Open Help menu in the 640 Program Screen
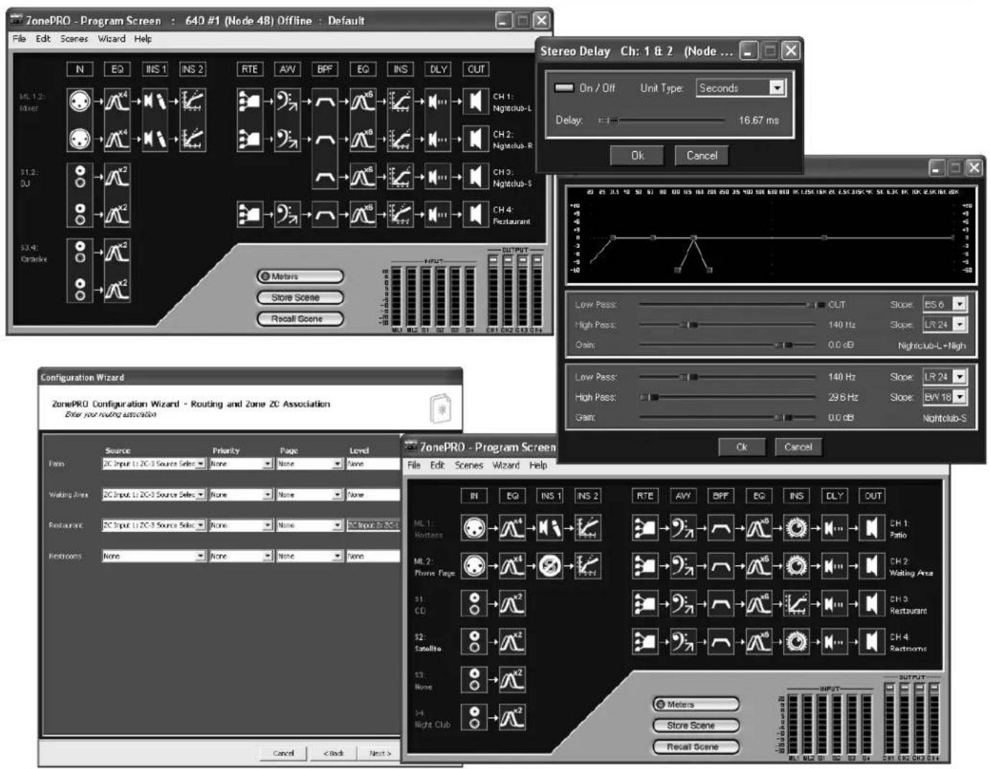Screen dimensions: 991x769 tap(143, 39)
